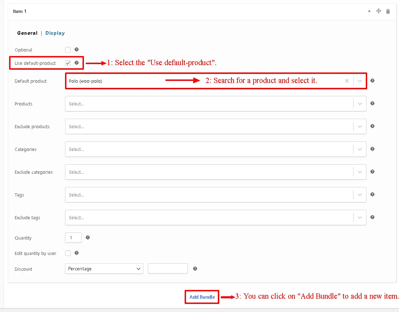
Task: Toggle Edit quantity by user checkbox
Action: pyautogui.click(x=68, y=253)
